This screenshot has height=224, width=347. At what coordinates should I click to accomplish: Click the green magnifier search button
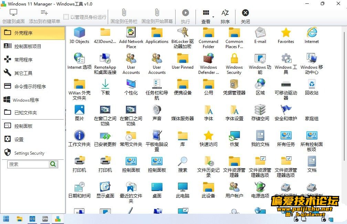click(53, 164)
